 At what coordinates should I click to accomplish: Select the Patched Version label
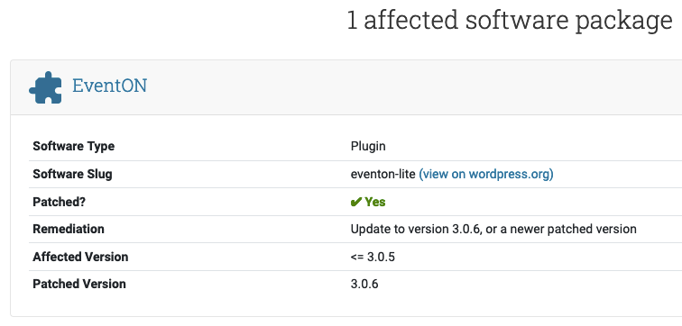click(79, 284)
